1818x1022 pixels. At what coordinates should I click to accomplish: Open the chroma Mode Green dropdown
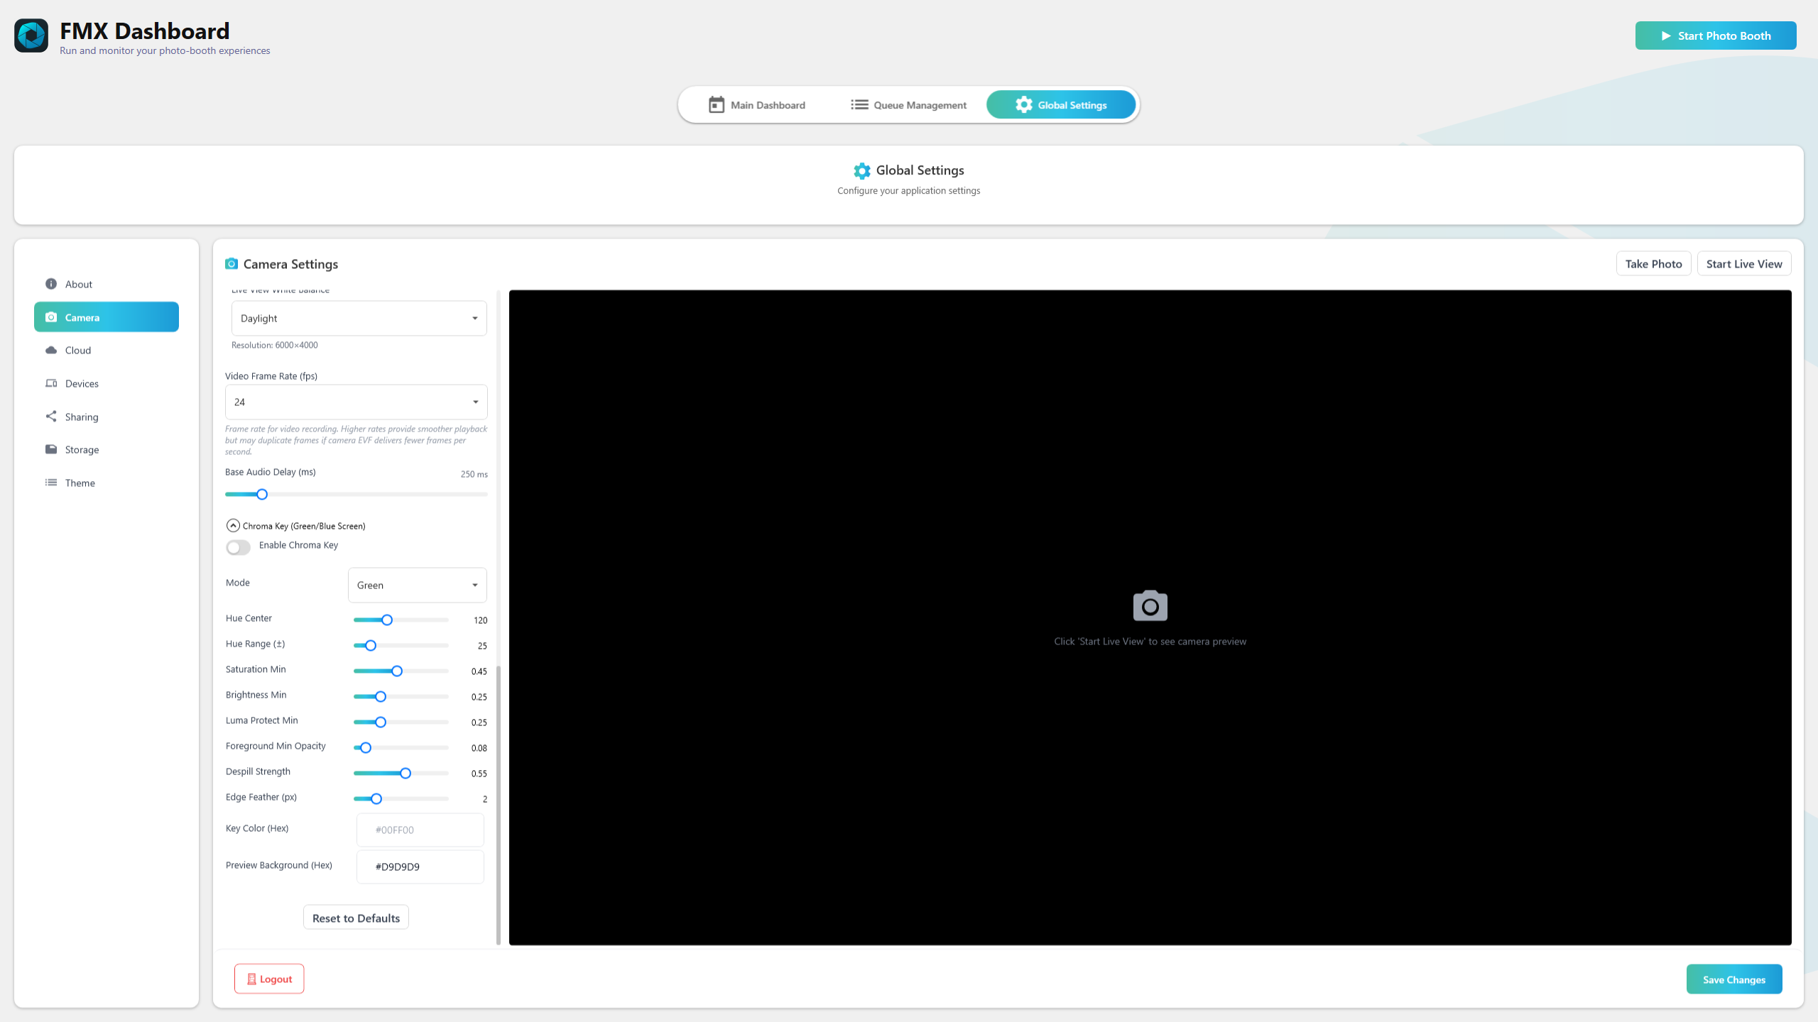pos(417,586)
